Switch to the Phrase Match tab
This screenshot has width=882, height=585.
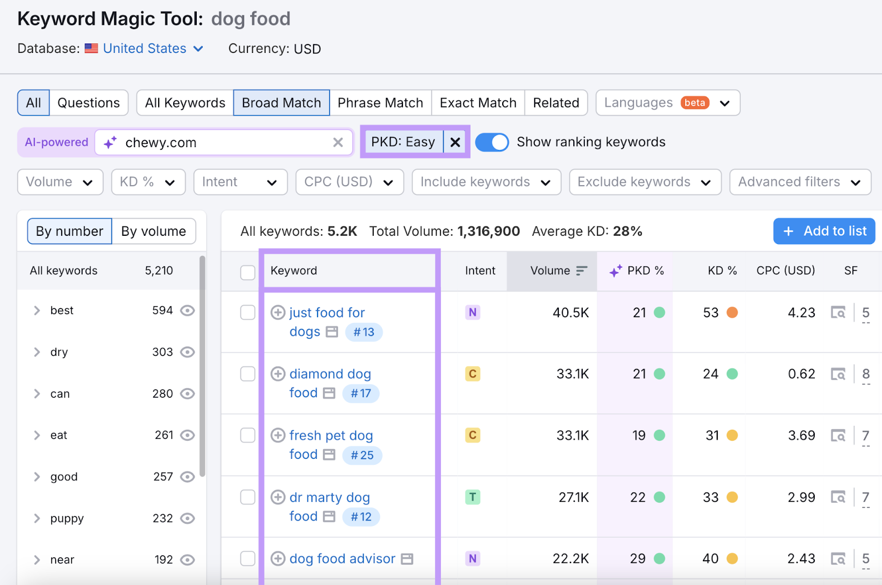380,102
